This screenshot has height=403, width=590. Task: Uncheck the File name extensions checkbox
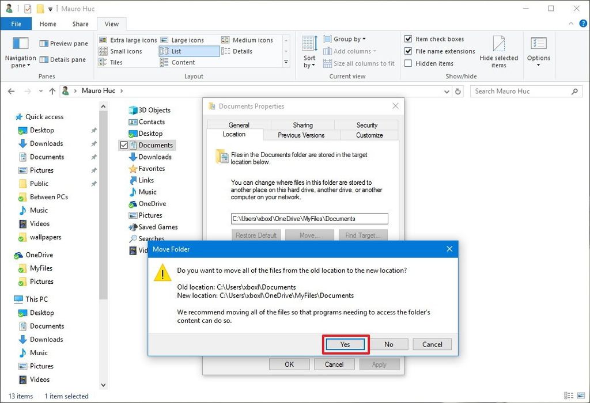(x=409, y=51)
